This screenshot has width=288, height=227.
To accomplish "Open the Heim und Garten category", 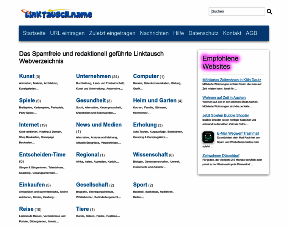I will 155,100.
